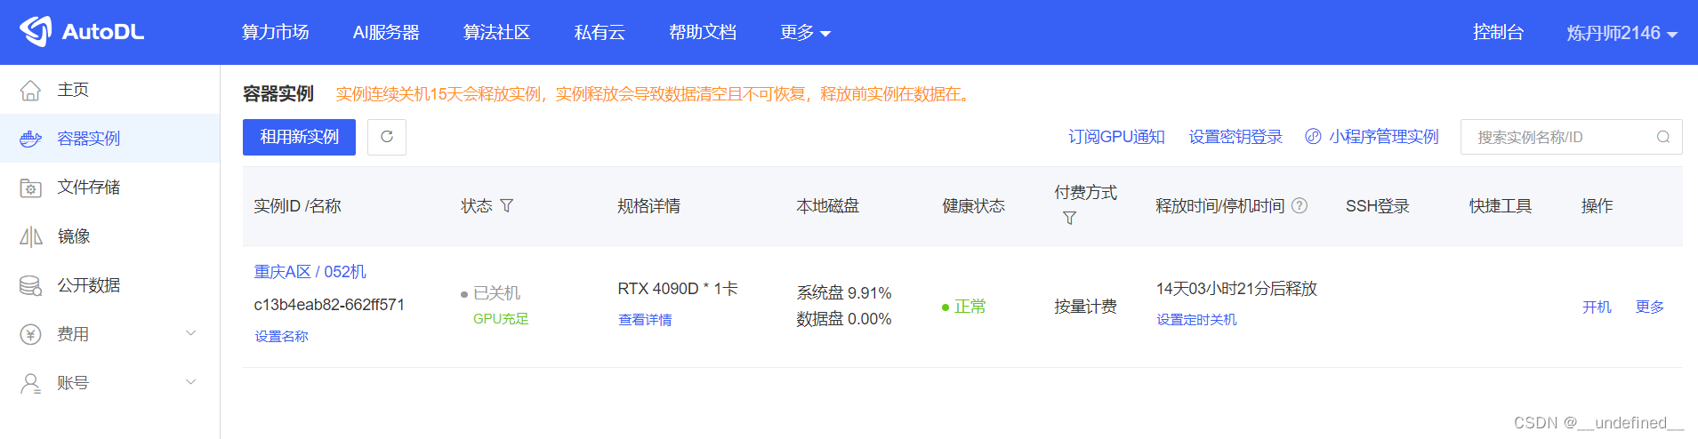
Task: Click 设置密钥登录 link
Action: pyautogui.click(x=1235, y=137)
